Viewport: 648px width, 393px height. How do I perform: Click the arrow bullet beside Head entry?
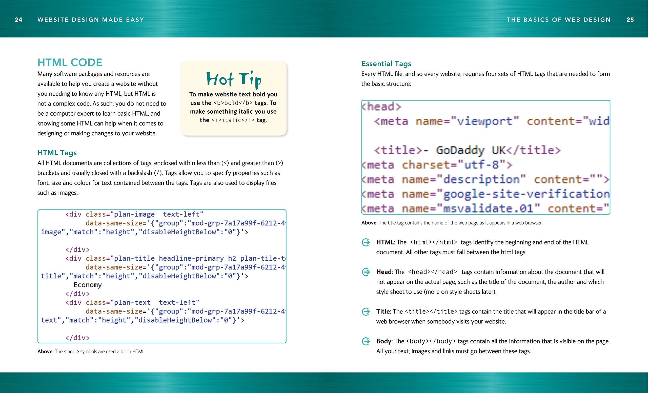tap(366, 272)
